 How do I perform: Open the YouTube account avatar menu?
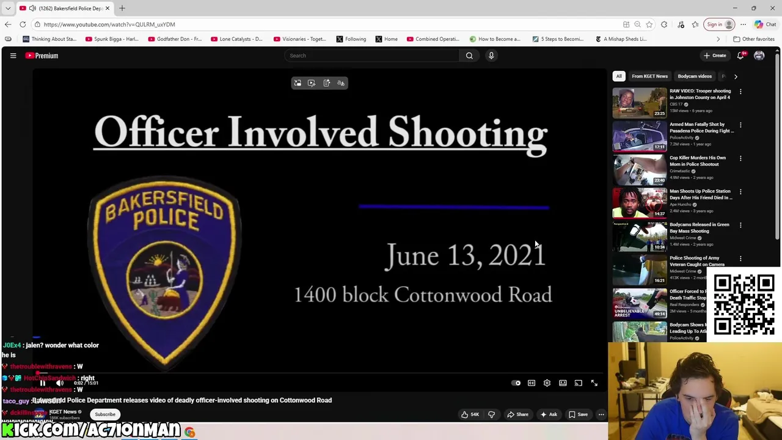pos(759,56)
